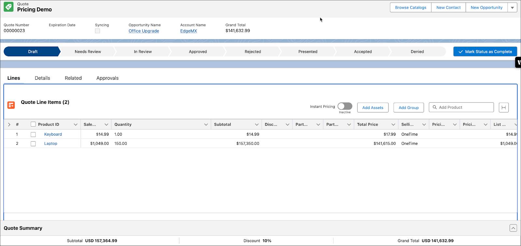The height and width of the screenshot is (246, 521).
Task: Click the Keyboard sales price $14.99
Action: point(102,134)
